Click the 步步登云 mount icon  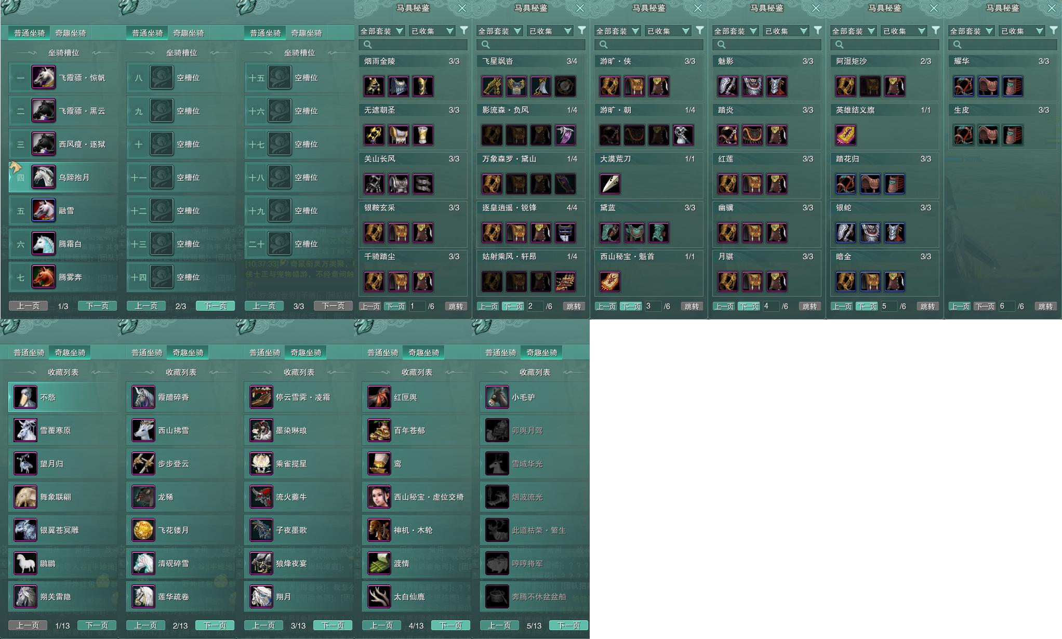143,463
